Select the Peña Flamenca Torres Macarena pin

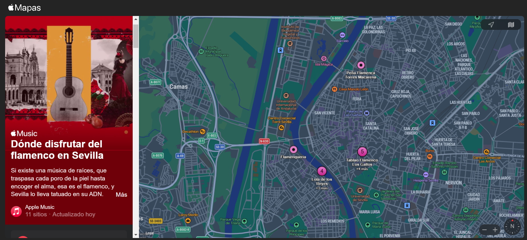pos(361,65)
